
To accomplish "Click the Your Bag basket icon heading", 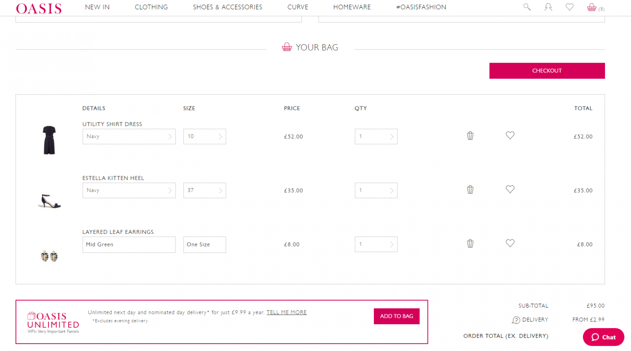I will coord(287,47).
